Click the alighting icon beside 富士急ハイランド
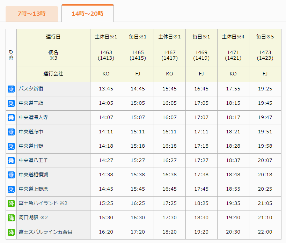The image size is (286, 243). tap(11, 204)
